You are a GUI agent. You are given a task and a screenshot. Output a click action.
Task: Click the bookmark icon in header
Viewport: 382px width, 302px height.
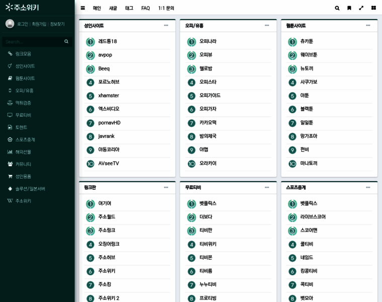pos(349,8)
